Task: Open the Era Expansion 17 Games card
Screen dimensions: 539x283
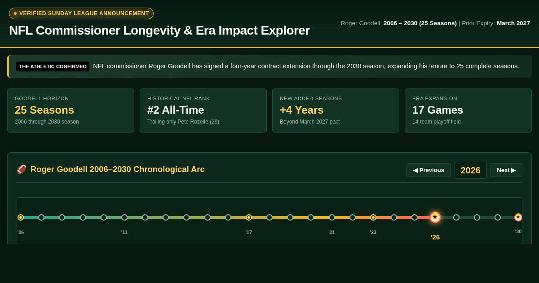Action: pos(468,111)
